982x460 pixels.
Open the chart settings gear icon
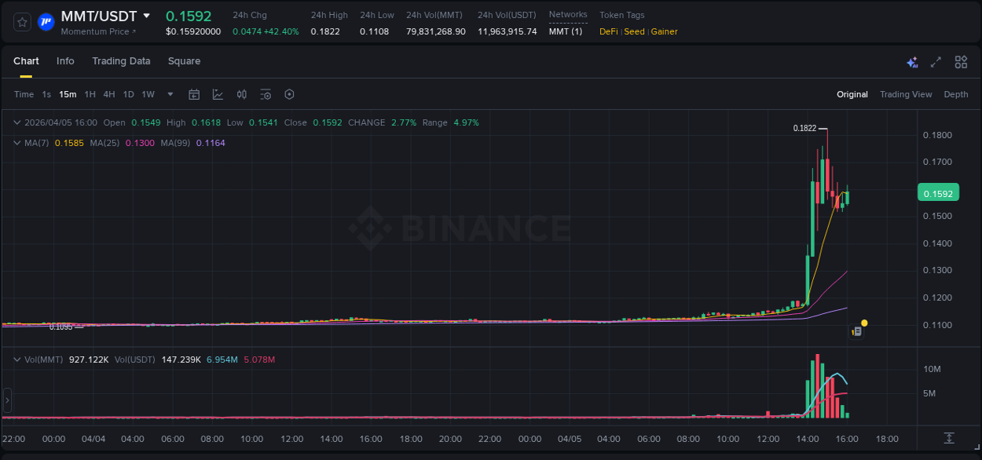click(289, 94)
